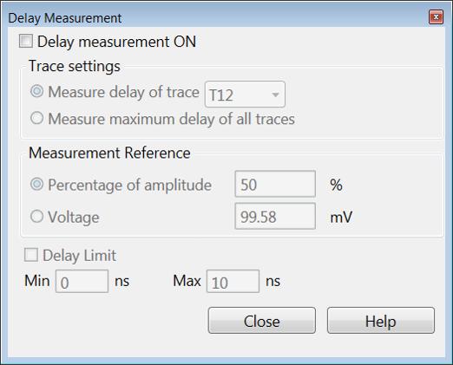
Task: Click the Min delay field
Action: 82,282
